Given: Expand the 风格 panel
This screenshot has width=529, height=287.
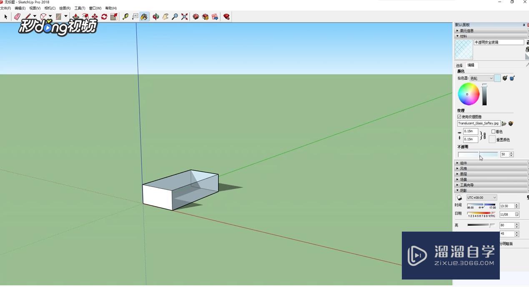Looking at the screenshot, I should pos(490,169).
